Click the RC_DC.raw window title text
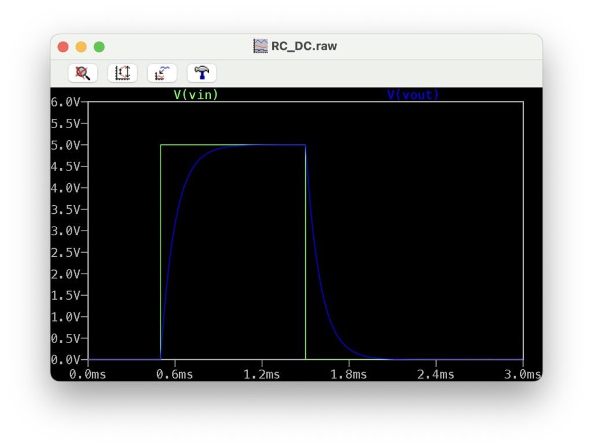 click(304, 46)
